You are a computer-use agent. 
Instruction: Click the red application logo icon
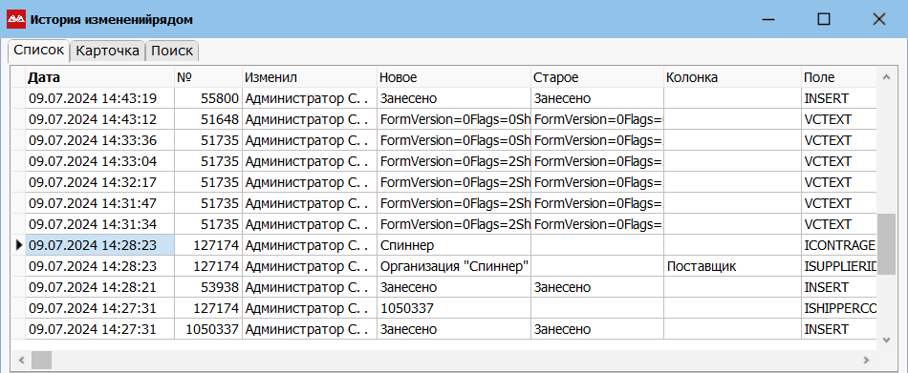point(16,20)
